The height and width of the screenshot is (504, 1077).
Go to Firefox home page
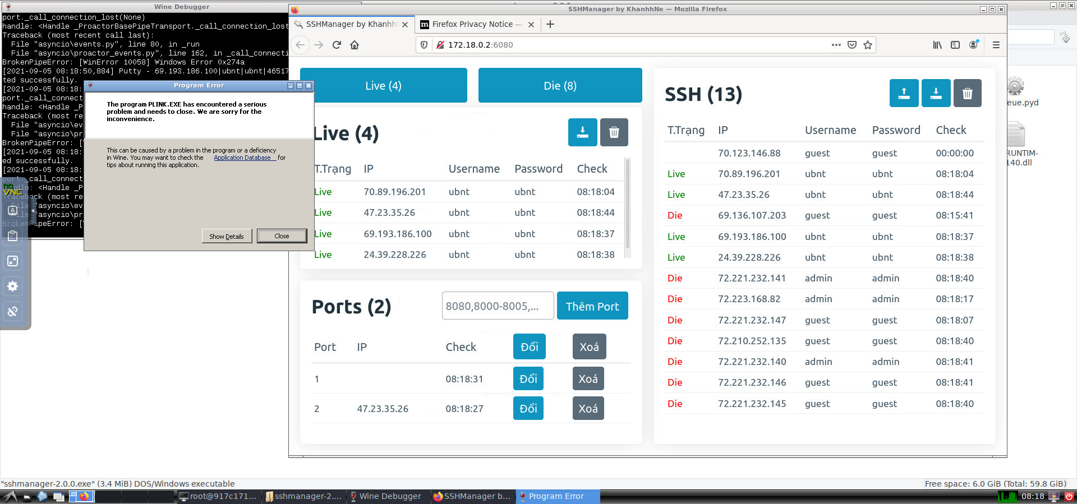(355, 45)
